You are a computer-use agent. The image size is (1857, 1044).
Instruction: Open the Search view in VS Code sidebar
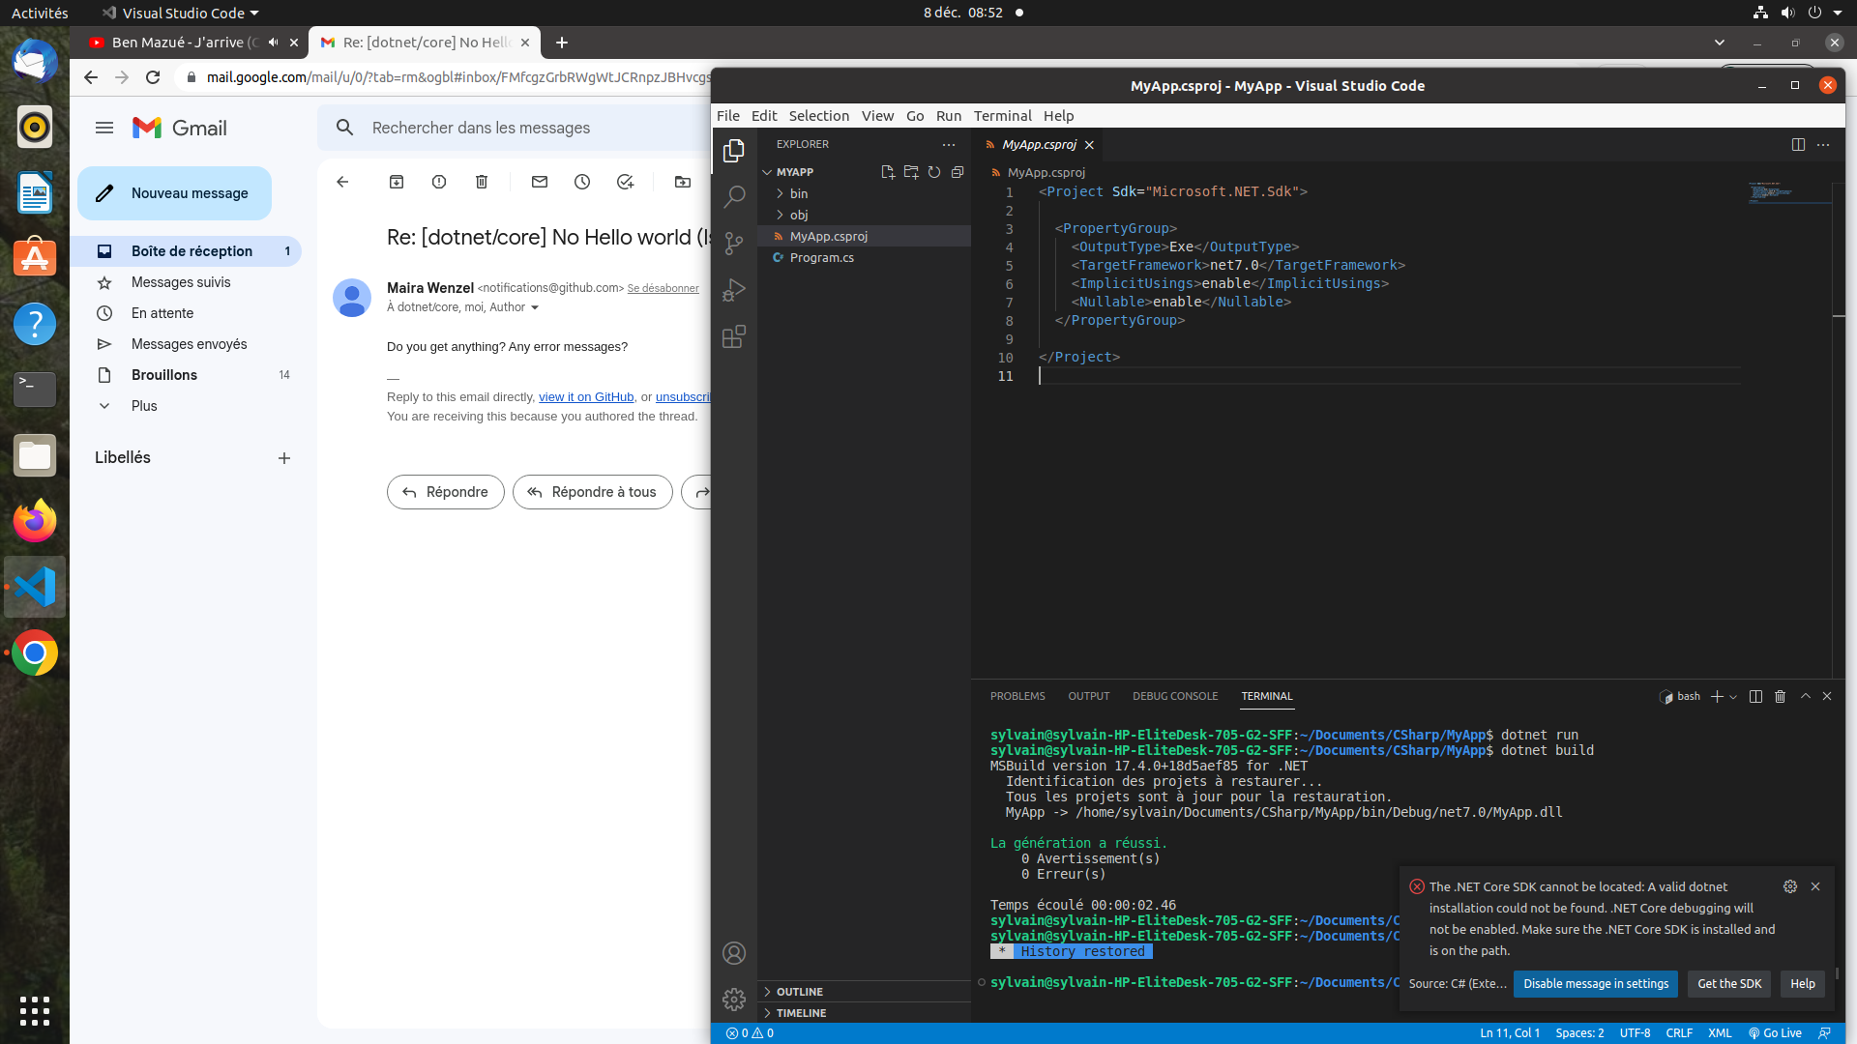(735, 196)
